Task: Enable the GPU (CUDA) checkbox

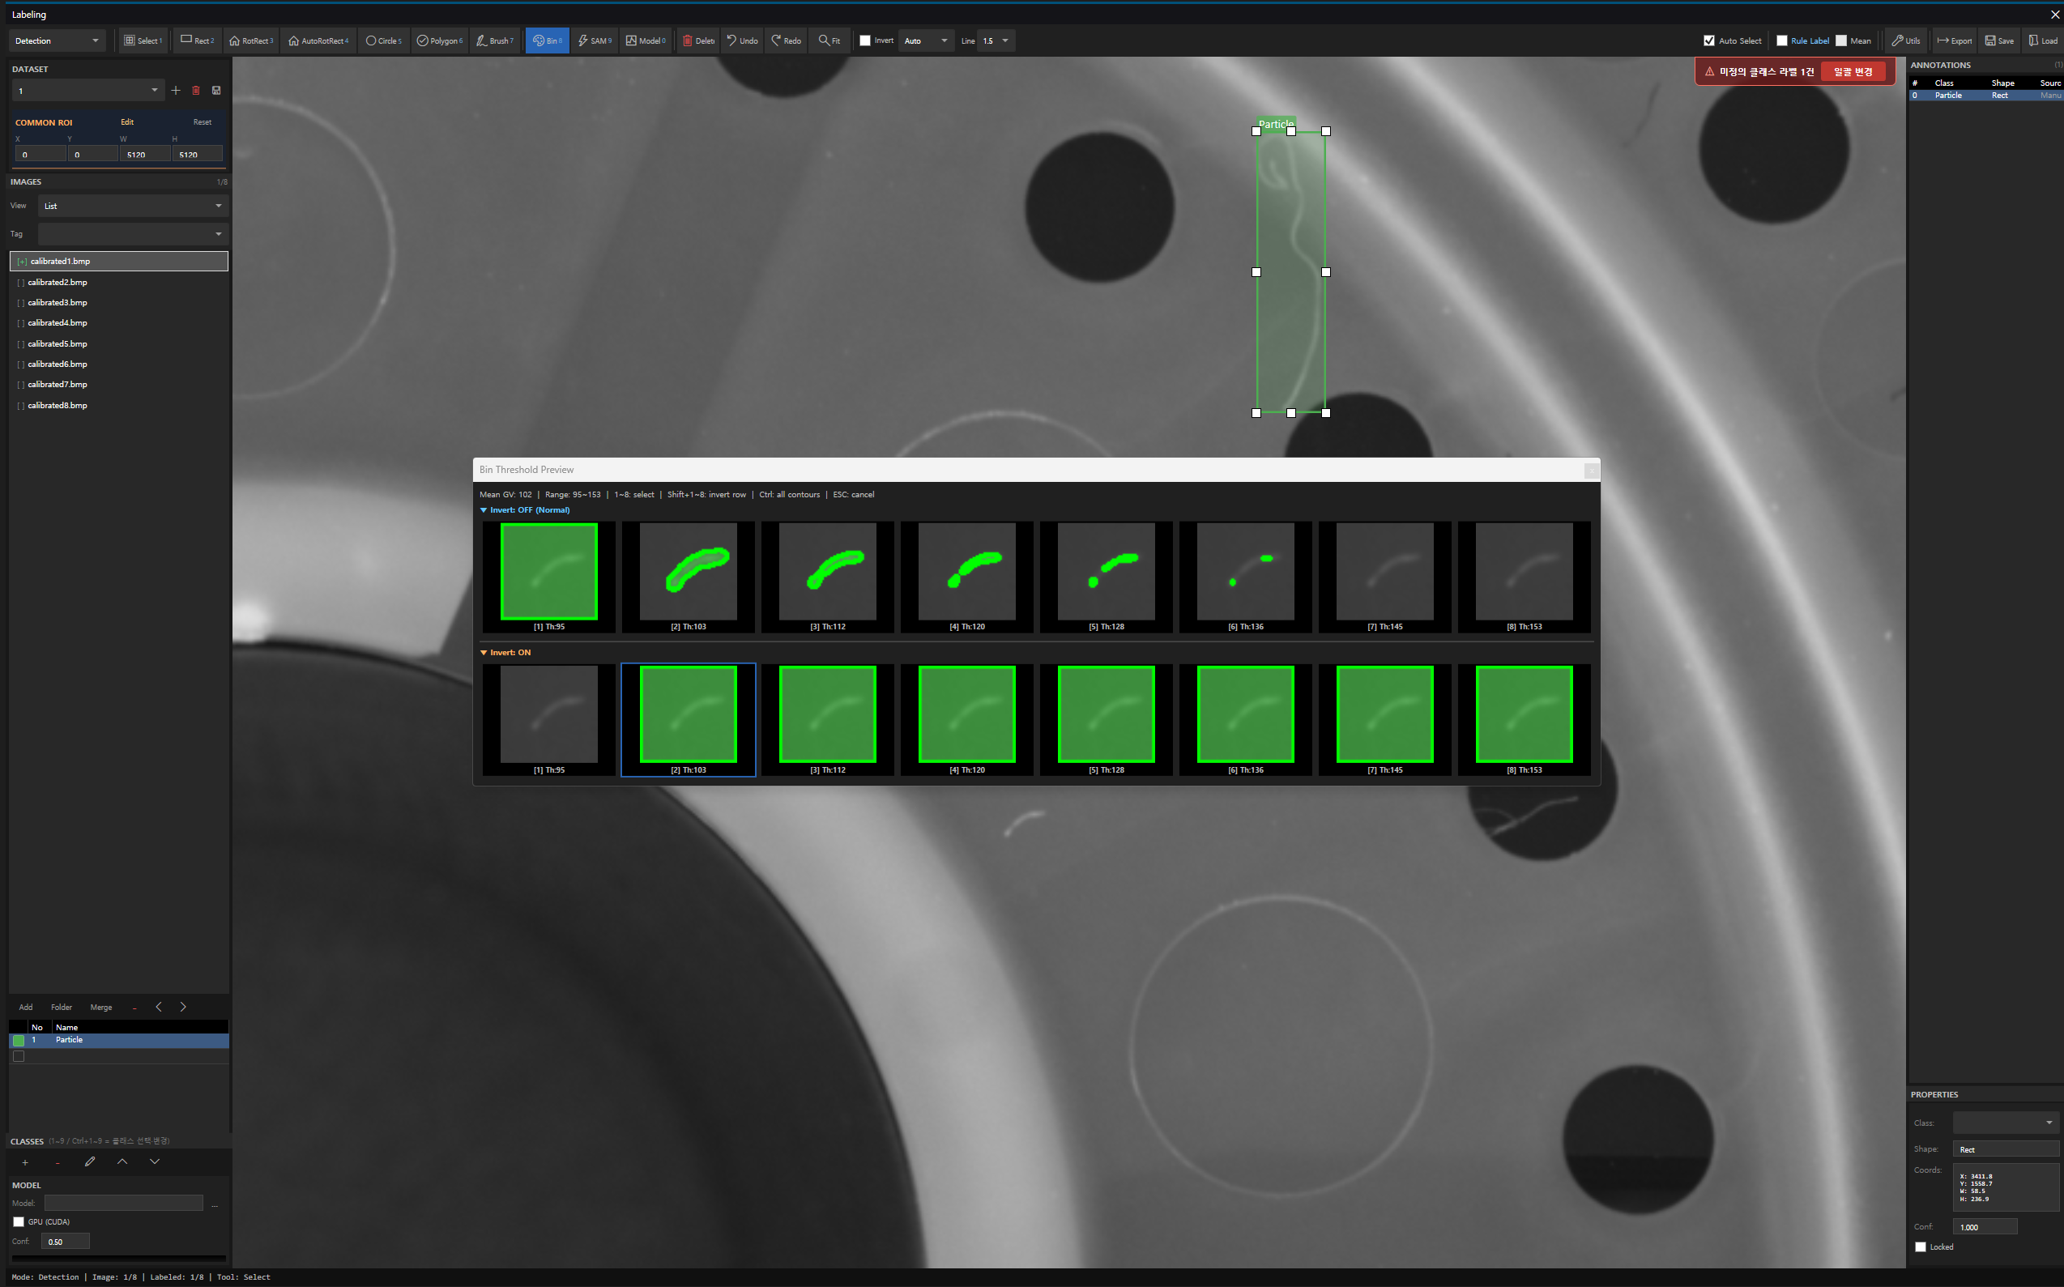Action: (x=19, y=1221)
